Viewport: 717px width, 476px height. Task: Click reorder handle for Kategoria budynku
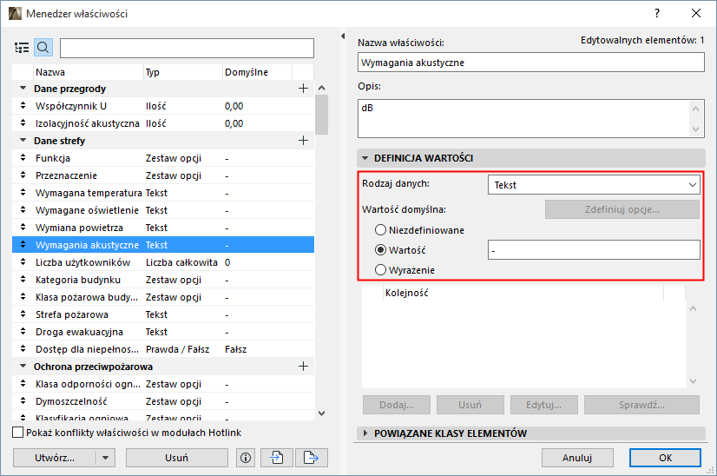click(x=23, y=280)
